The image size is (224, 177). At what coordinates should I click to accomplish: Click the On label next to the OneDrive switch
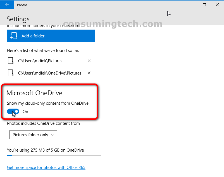(25, 111)
